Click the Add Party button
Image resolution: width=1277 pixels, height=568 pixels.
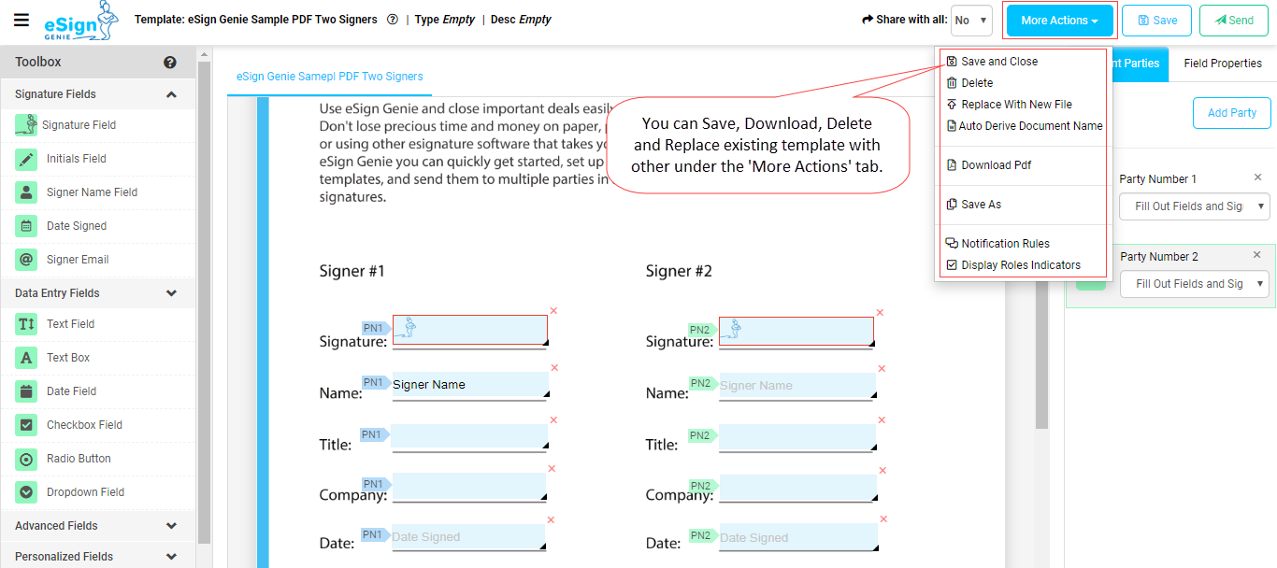click(1231, 113)
